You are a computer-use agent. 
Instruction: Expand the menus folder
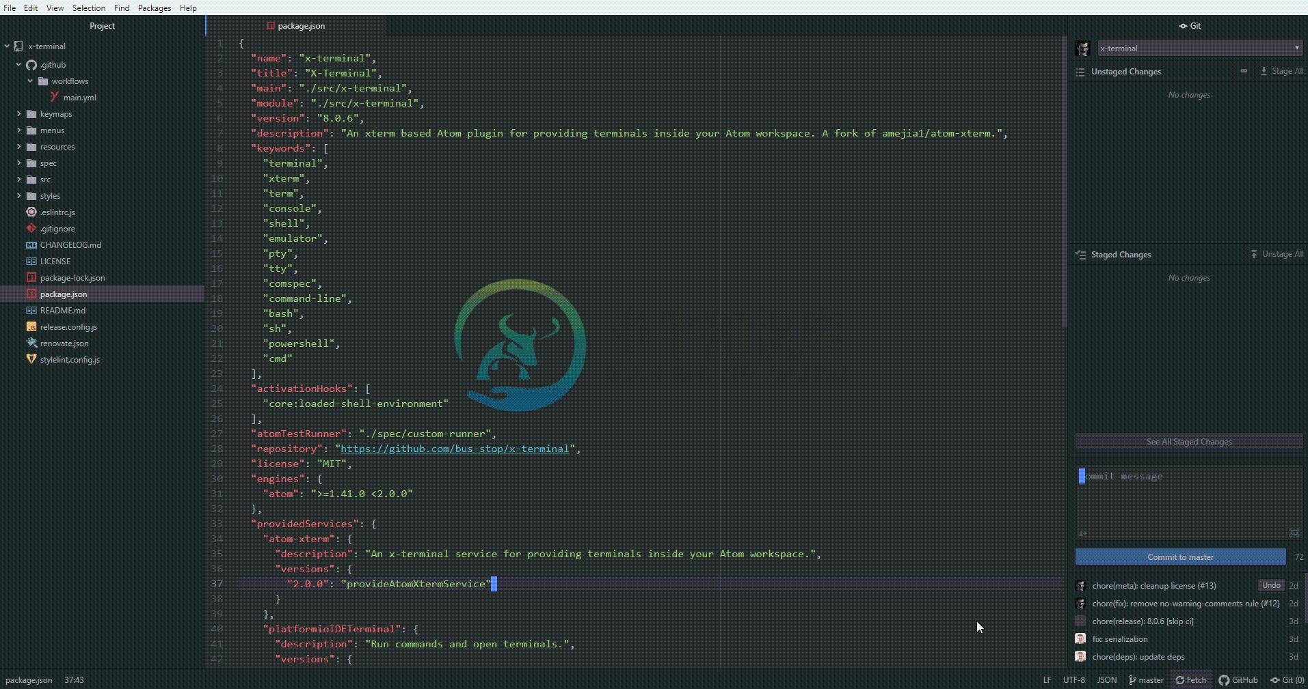(18, 130)
